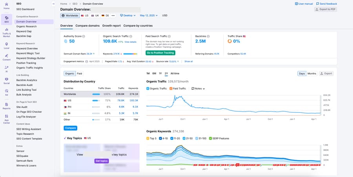
Task: Select UK database button
Action: (95, 16)
